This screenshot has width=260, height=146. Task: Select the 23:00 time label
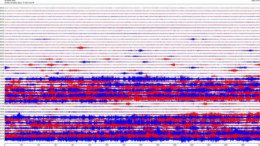point(2,136)
